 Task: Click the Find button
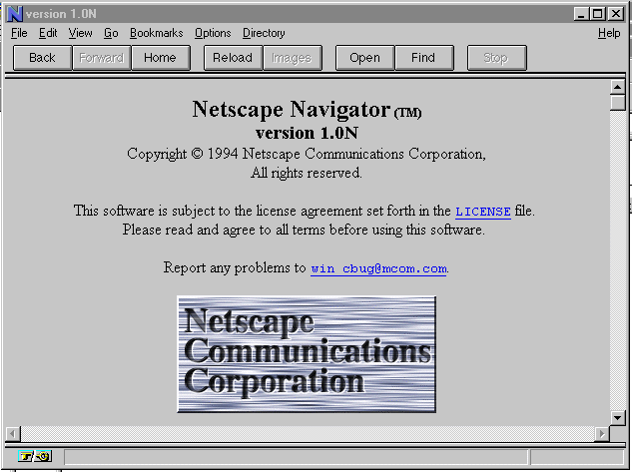point(424,58)
